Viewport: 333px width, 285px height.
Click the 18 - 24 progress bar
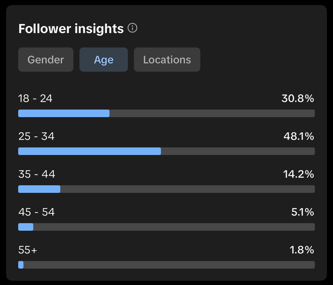click(x=166, y=113)
